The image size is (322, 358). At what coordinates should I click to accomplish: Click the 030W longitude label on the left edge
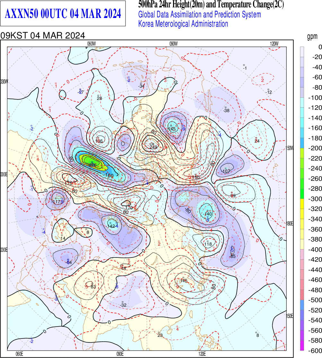(4, 82)
